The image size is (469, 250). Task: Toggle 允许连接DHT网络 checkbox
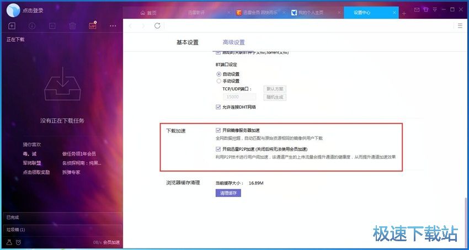218,107
